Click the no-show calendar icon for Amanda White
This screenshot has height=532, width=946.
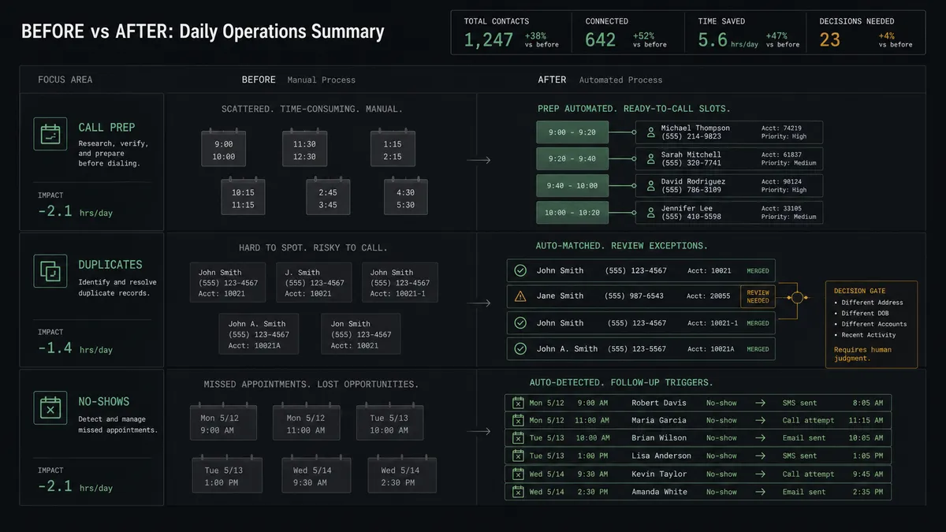pos(518,492)
